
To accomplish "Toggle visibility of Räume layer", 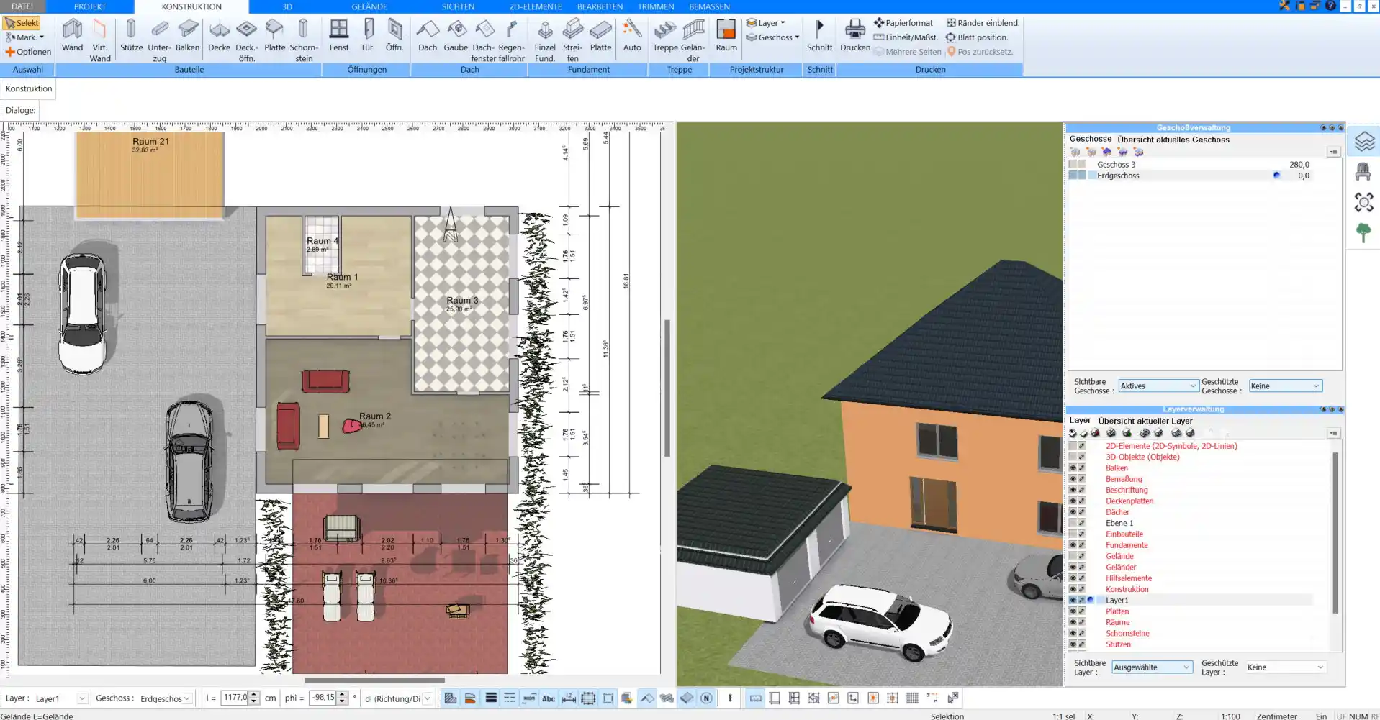I will click(1073, 622).
